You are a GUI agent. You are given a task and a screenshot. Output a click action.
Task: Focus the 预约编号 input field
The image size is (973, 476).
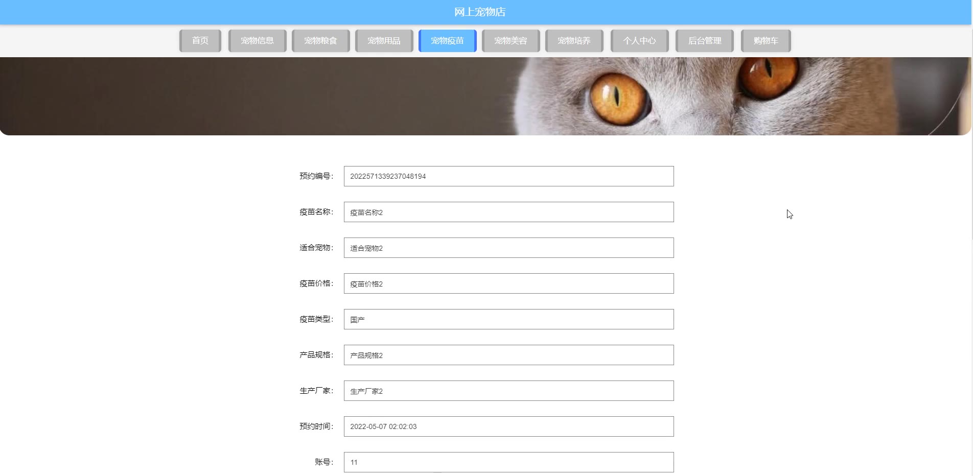508,176
